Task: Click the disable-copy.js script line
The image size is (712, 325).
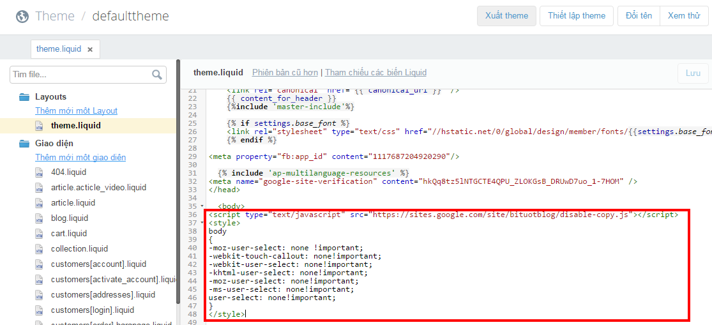Action: coord(444,215)
